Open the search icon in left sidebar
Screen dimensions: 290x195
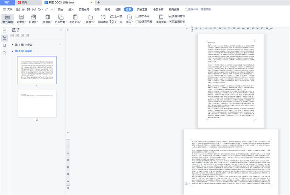point(4,53)
